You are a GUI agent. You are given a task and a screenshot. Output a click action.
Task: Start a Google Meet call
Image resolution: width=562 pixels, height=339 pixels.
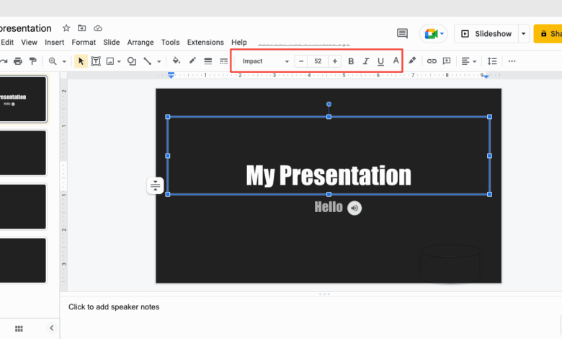[431, 34]
